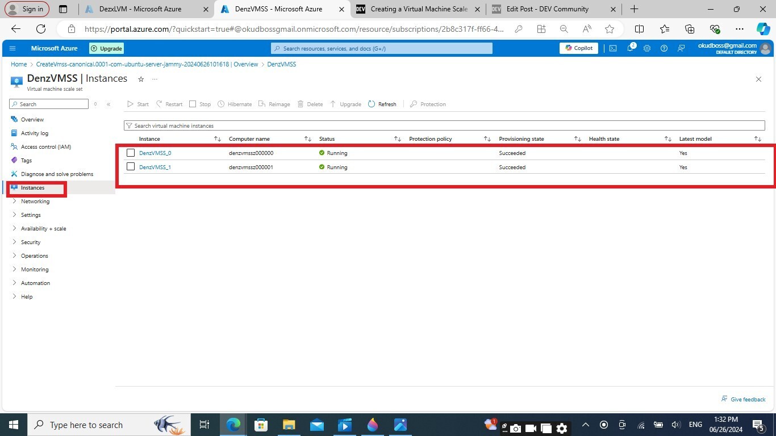Open a new browser tab

(634, 9)
